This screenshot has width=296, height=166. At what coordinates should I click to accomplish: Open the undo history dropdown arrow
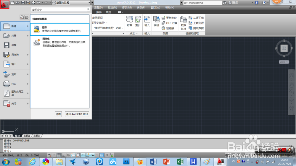click(42, 3)
